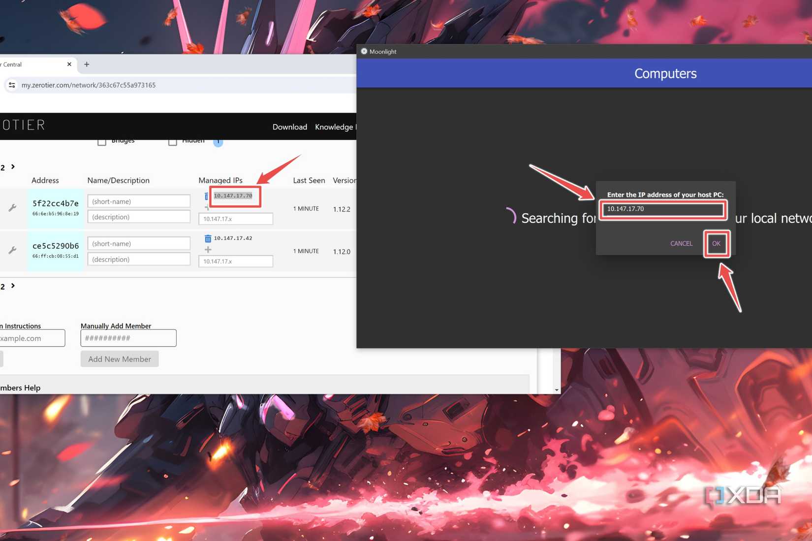Click the plus icon to add an IP for 5f22cc4b7e
This screenshot has width=812, height=541.
click(x=208, y=208)
